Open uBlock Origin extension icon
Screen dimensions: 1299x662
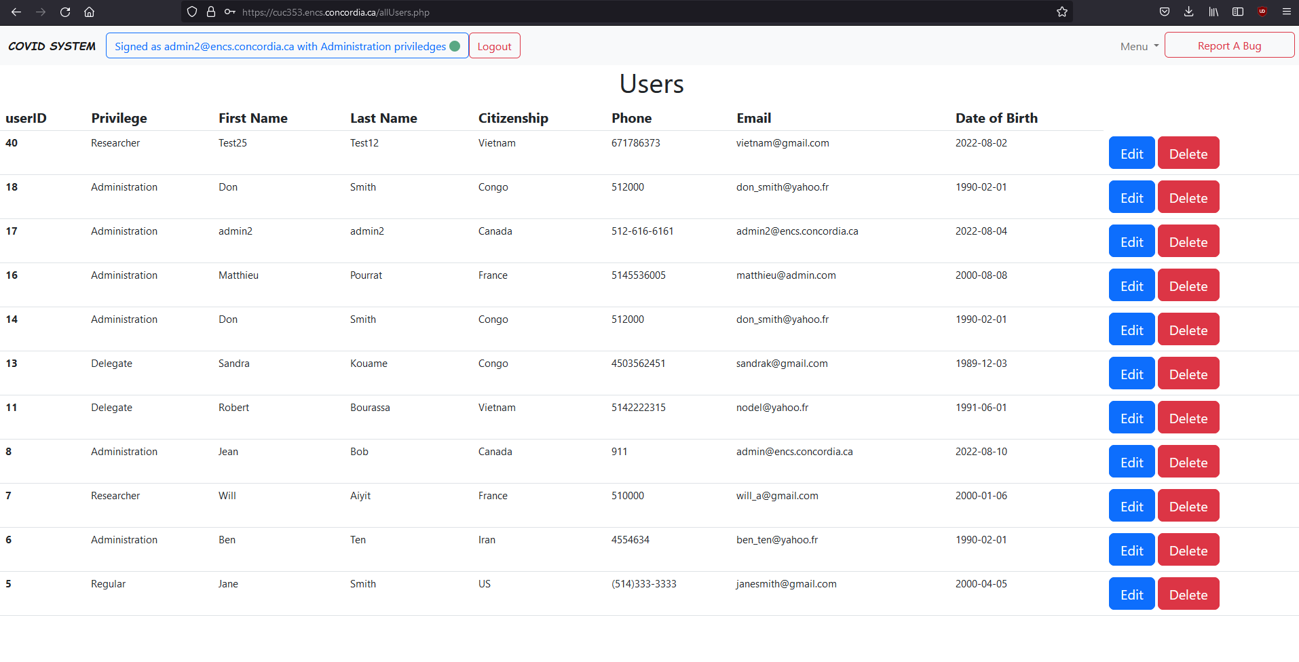(1262, 12)
